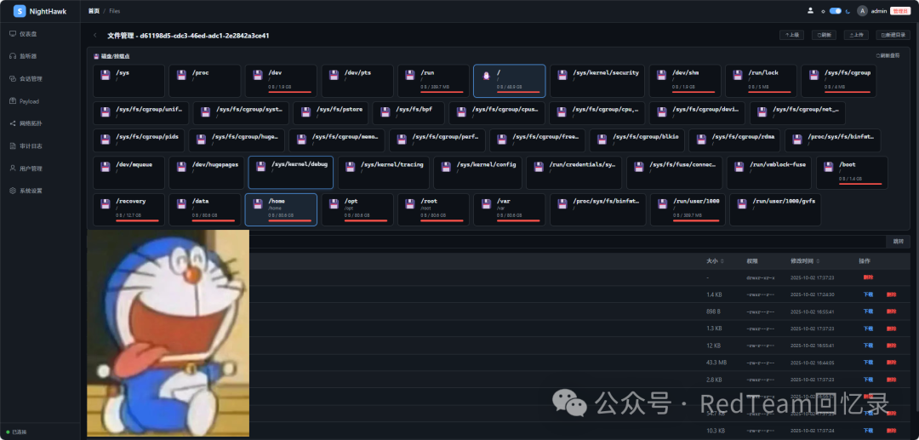Delete the 12 KB file

(892, 345)
